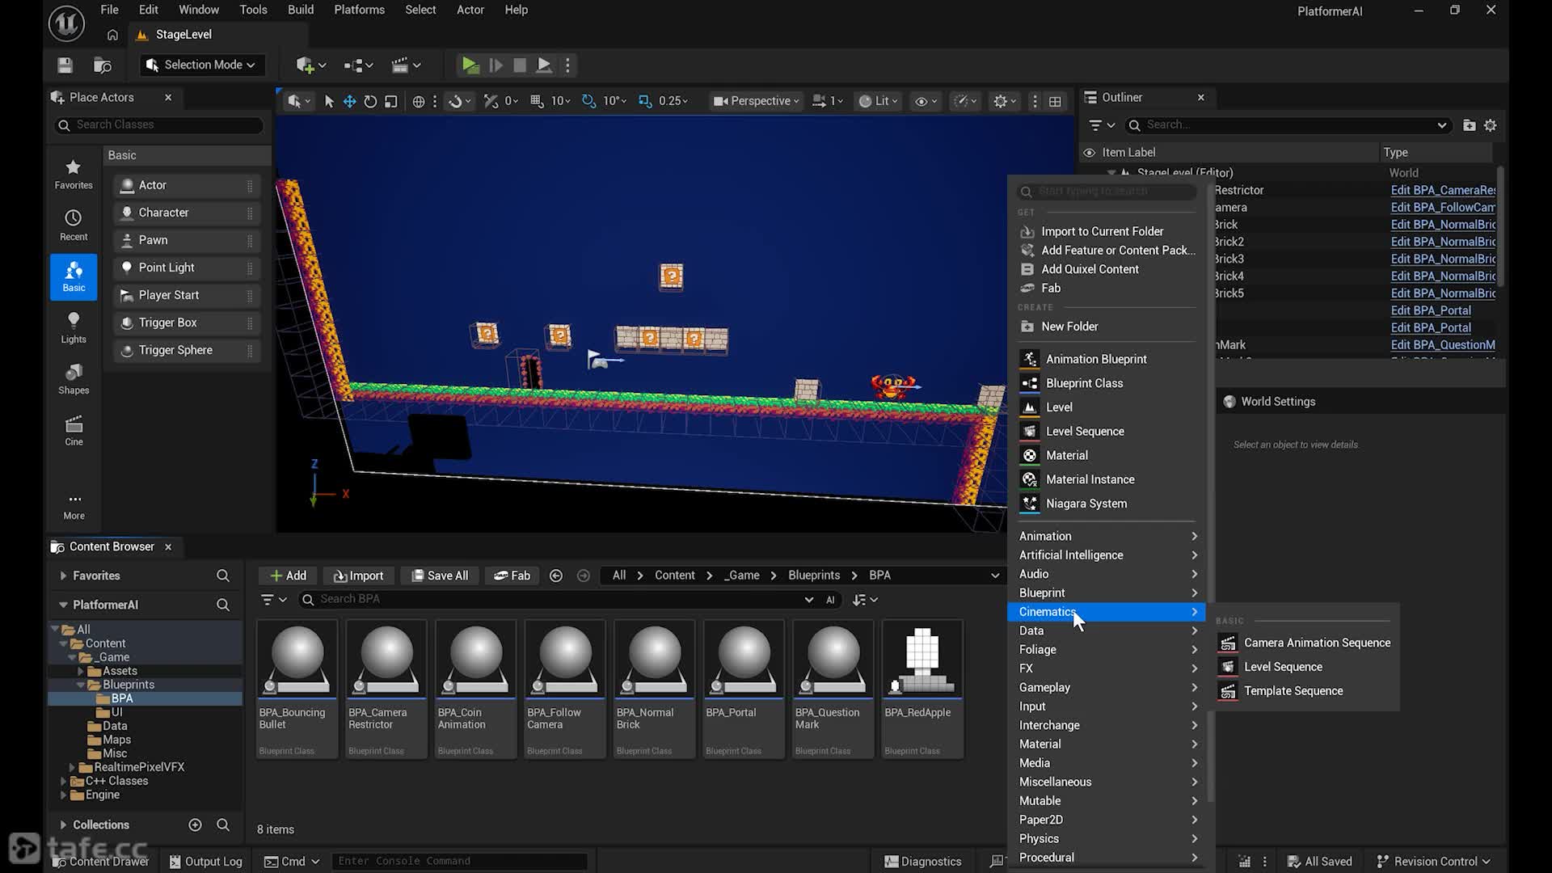
Task: Switch to the Cine category in Place Actors
Action: click(74, 430)
